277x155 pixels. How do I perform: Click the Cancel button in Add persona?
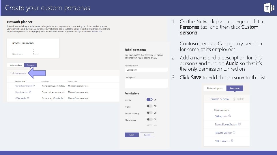coord(147,135)
